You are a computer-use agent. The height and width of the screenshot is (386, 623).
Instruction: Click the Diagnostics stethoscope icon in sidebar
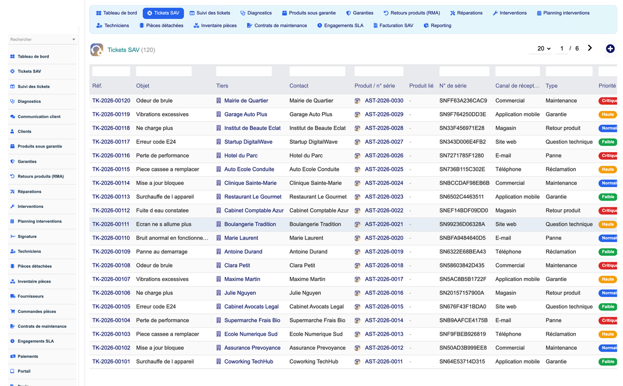tap(12, 101)
